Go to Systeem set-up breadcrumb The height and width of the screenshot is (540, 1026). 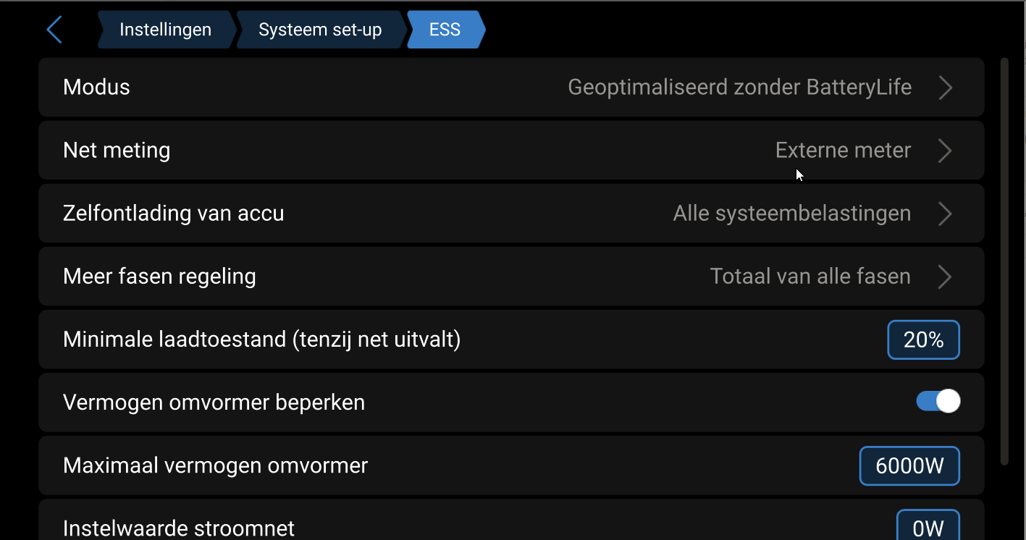(x=319, y=30)
